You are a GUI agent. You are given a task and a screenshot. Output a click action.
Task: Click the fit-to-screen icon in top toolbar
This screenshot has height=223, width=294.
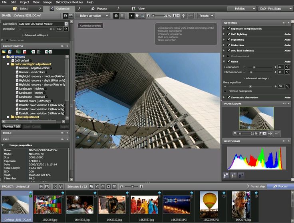(184, 16)
